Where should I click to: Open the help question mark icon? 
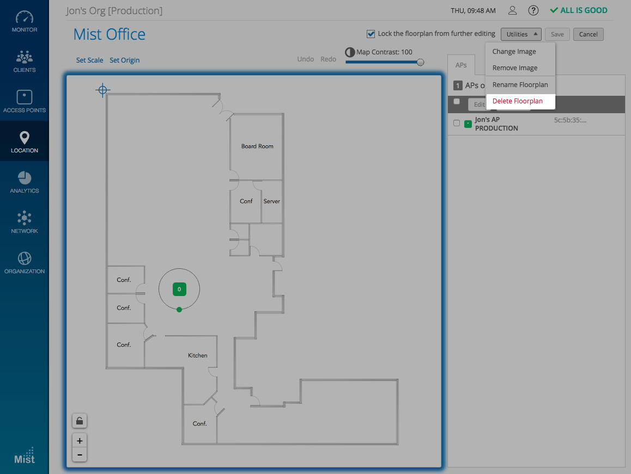533,10
